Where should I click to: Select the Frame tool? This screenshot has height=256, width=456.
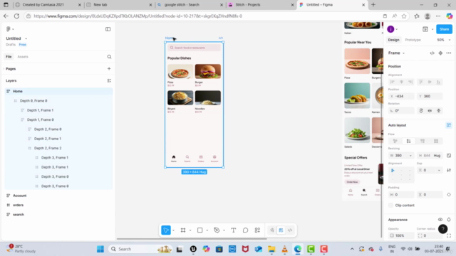[183, 230]
